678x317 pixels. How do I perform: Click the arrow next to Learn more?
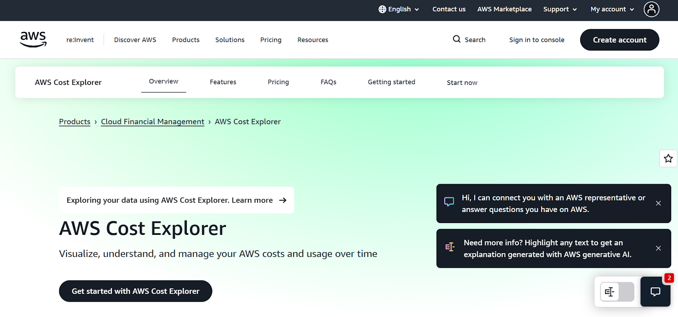coord(283,200)
